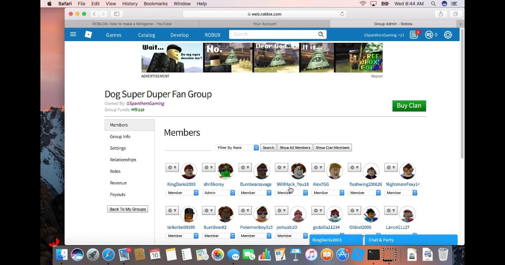Click Show Clan Members button
Viewport: 505px width, 265px height.
pyautogui.click(x=332, y=148)
